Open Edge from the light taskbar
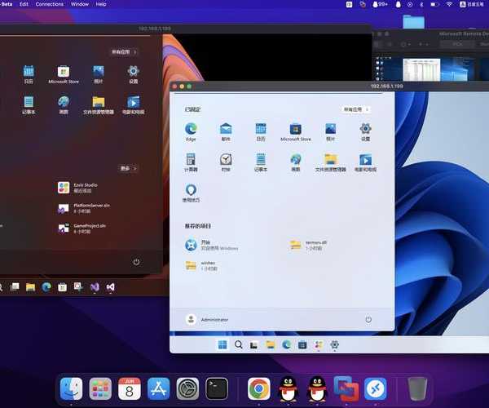Screen dimensions: 489x408 click(286, 344)
